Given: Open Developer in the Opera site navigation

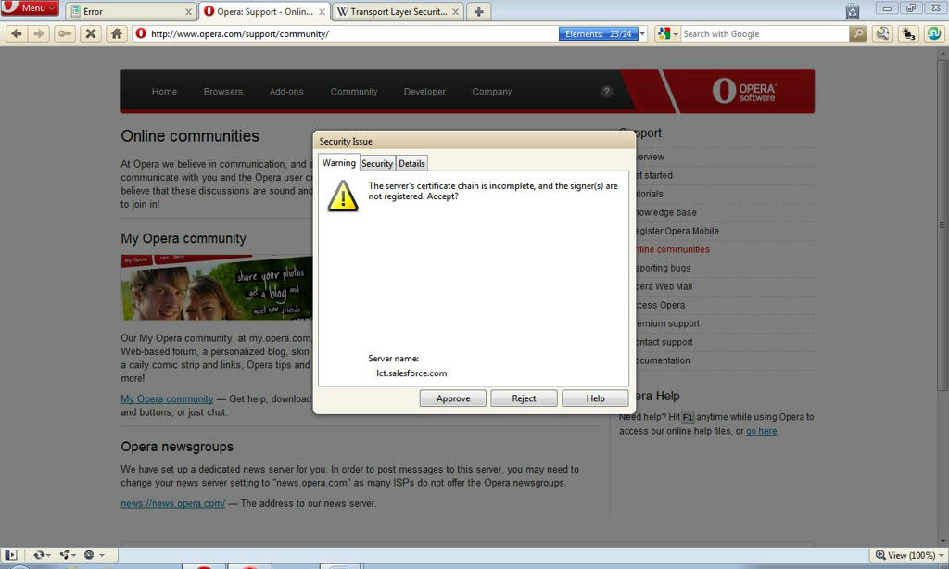Looking at the screenshot, I should pyautogui.click(x=424, y=92).
